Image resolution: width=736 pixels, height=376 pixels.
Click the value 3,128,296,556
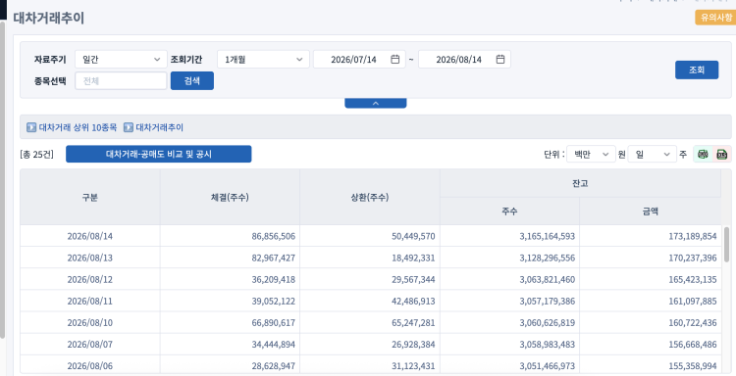coord(548,258)
